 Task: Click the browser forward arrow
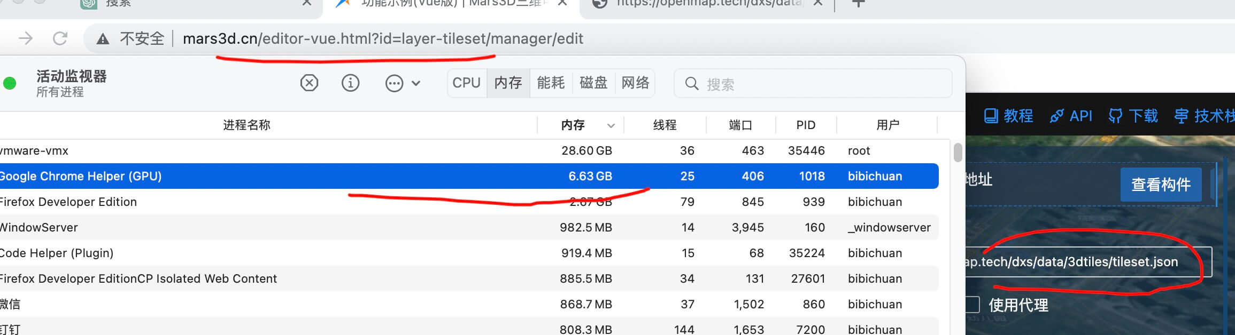[26, 38]
